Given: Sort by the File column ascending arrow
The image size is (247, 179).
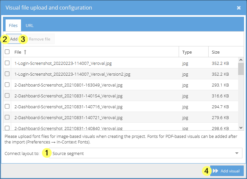Looking at the screenshot, I should coord(25,52).
